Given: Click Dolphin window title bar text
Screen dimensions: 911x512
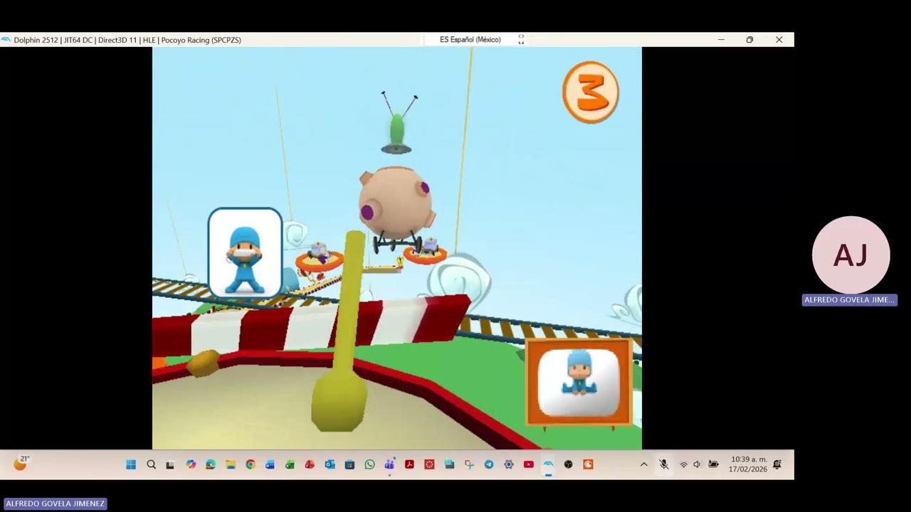Looking at the screenshot, I should pos(127,40).
